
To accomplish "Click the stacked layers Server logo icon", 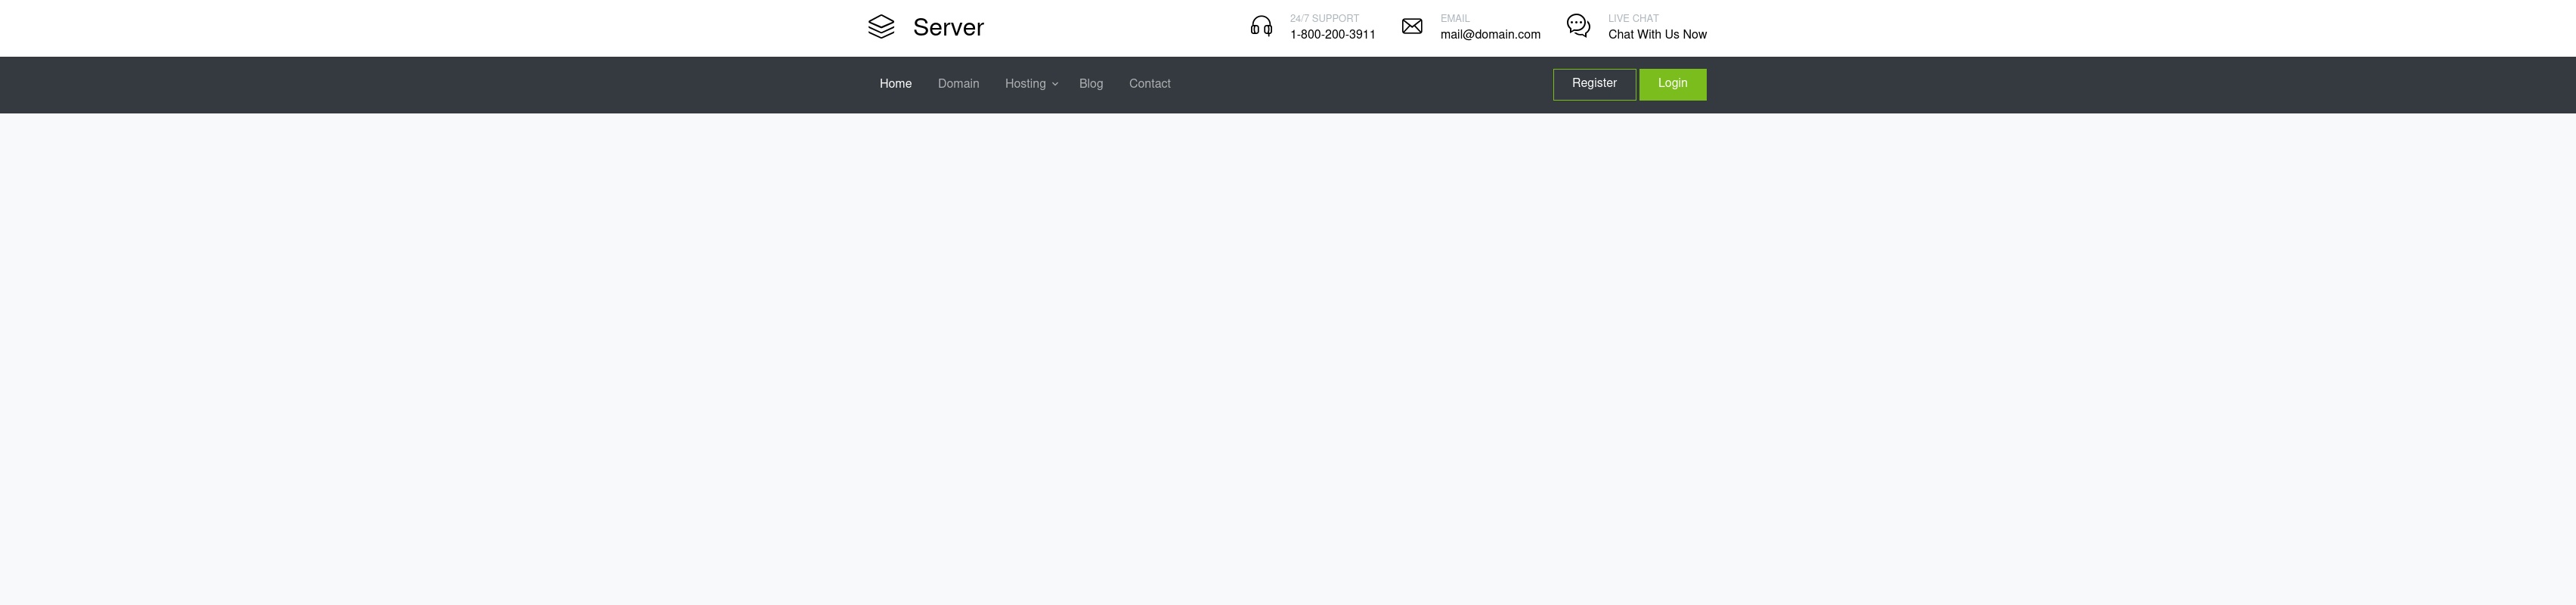I will tap(881, 27).
